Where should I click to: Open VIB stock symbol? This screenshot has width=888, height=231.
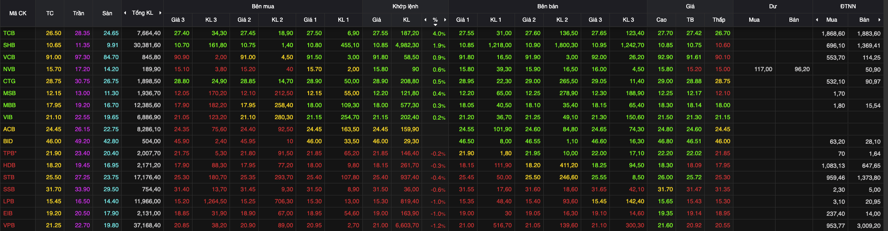(8, 117)
